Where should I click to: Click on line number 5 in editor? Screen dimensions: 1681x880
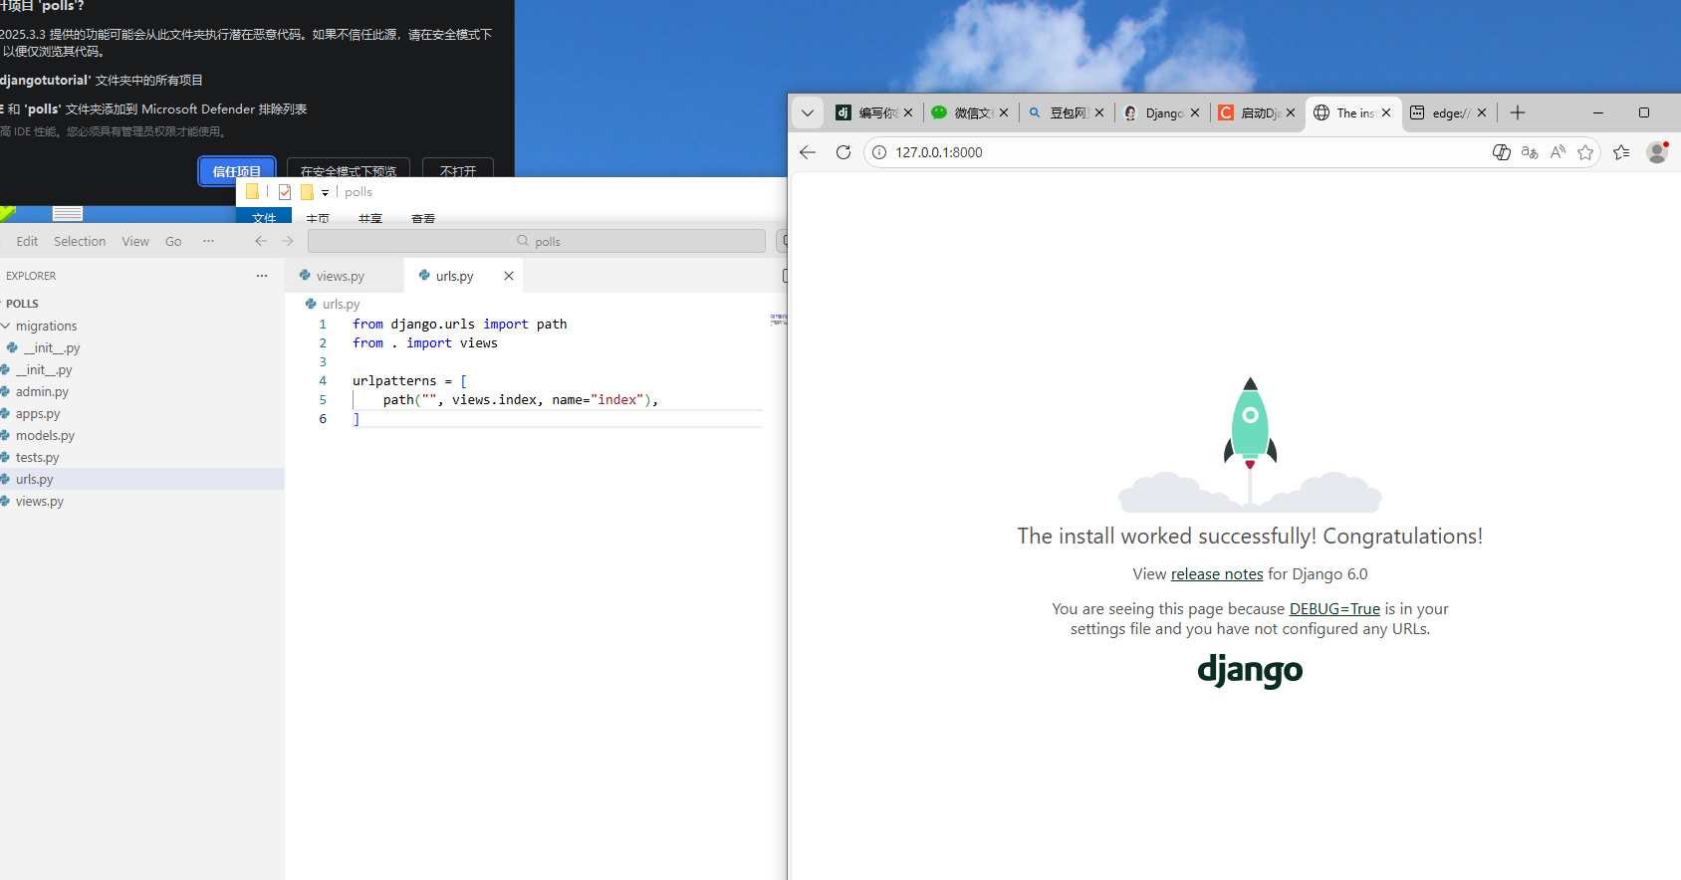[323, 399]
